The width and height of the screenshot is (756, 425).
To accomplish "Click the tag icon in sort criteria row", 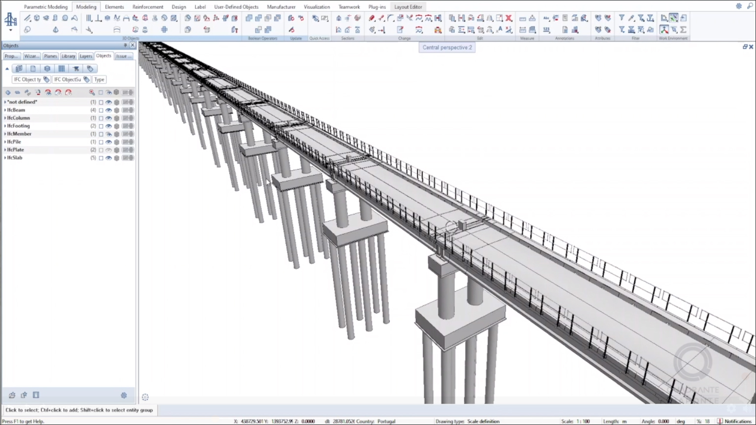I will click(90, 68).
